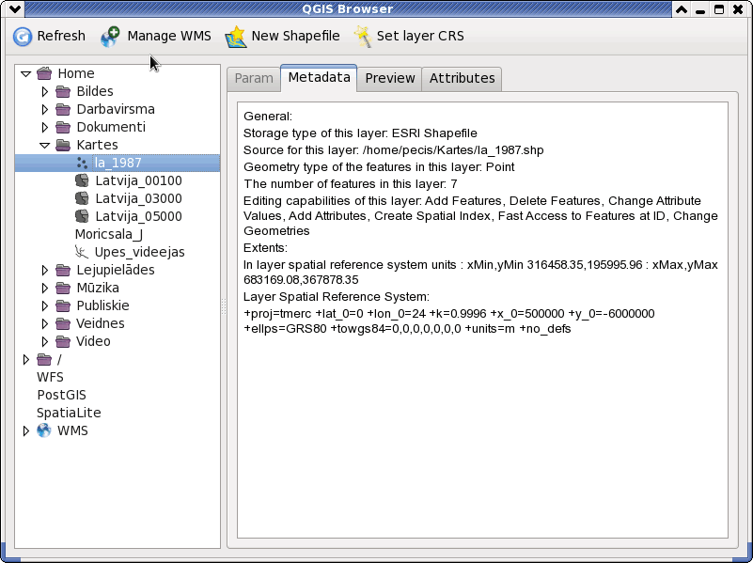This screenshot has height=563, width=753.
Task: Open the Preview tab
Action: tap(389, 78)
